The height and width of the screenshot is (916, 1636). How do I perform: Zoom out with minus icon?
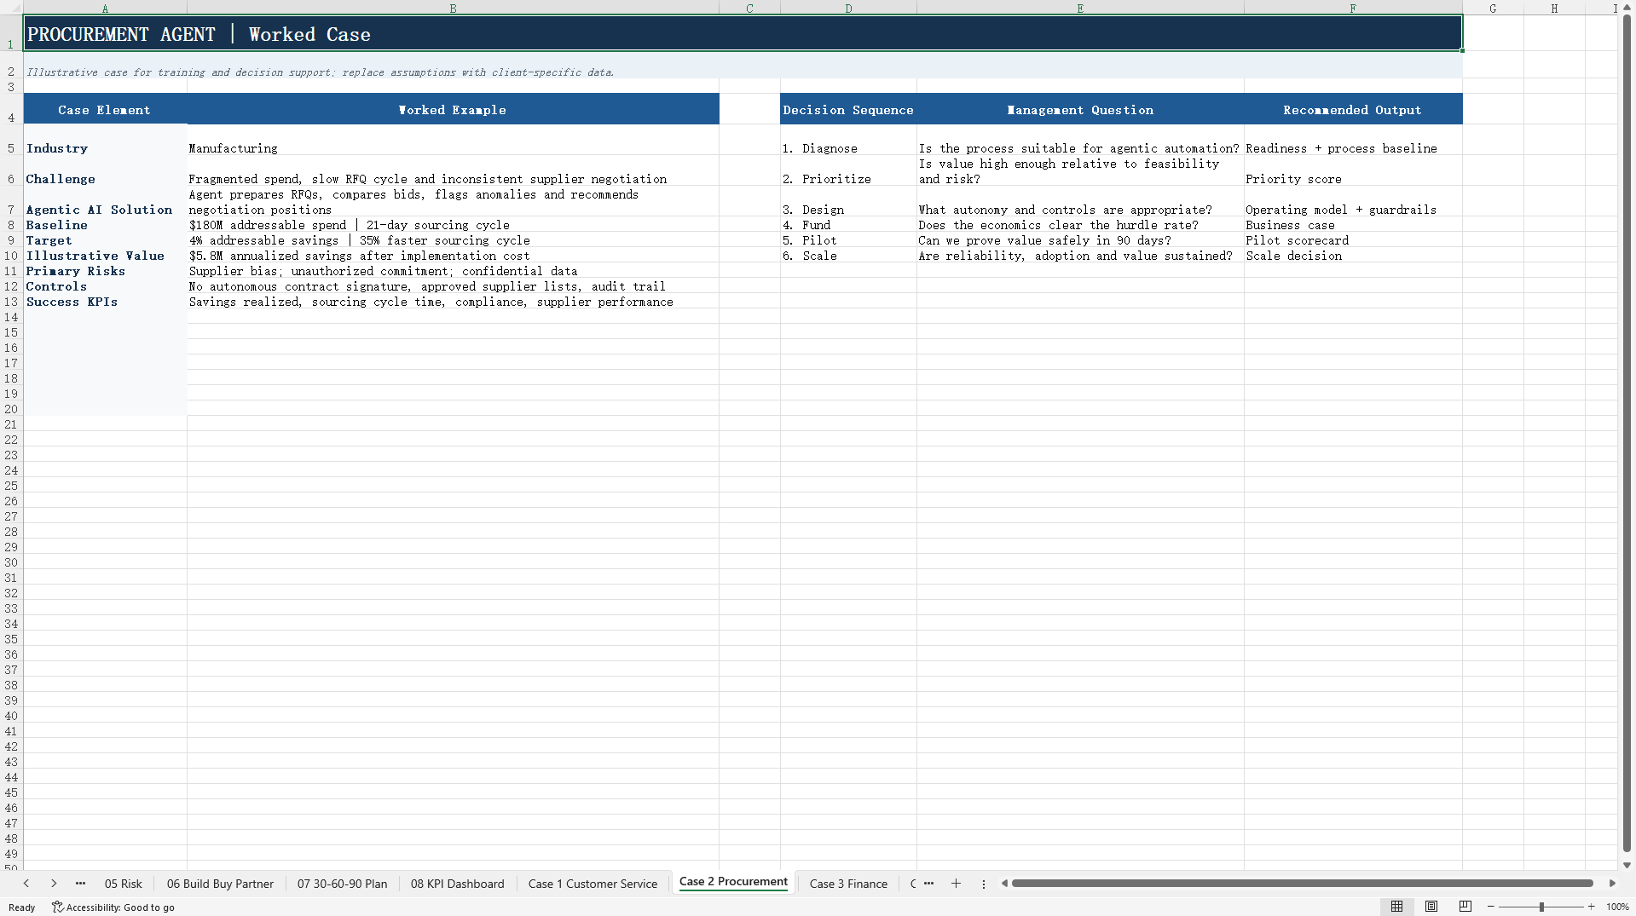1491,907
